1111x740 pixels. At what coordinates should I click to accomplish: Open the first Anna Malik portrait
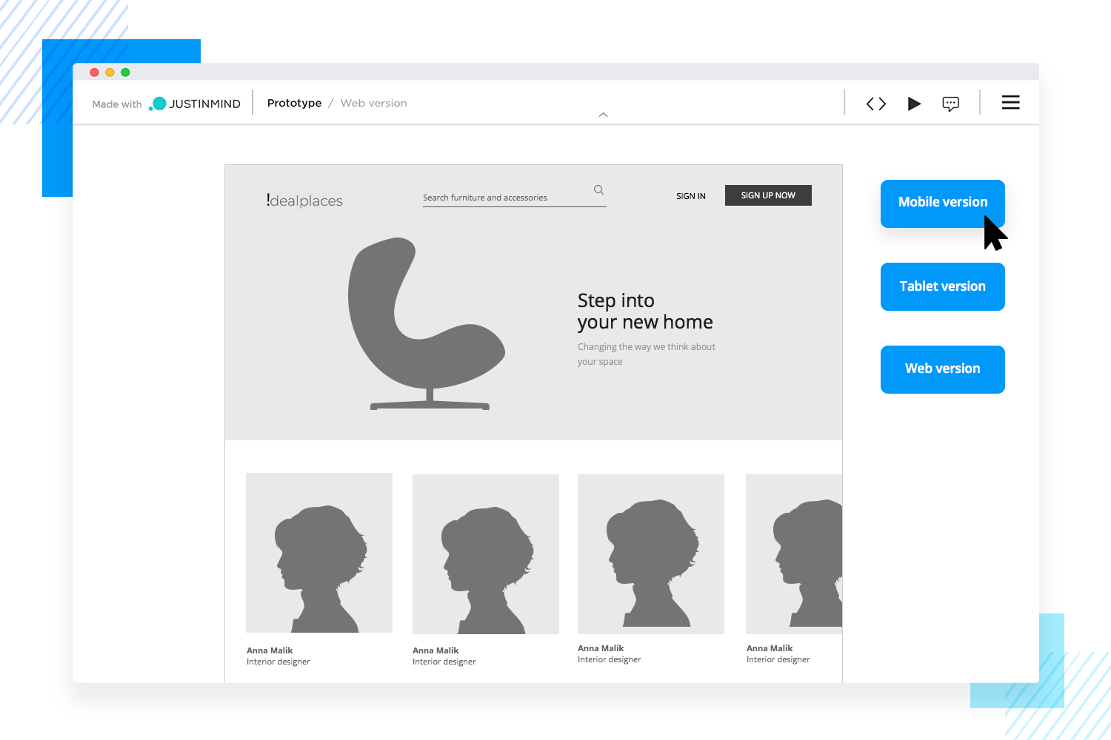(x=319, y=553)
